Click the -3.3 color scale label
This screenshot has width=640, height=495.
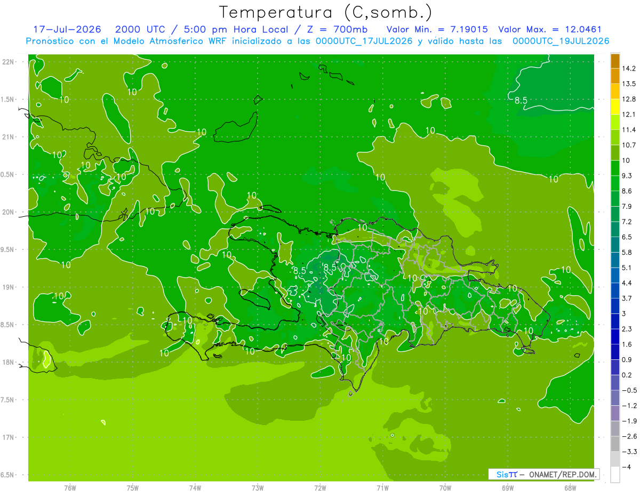click(629, 452)
